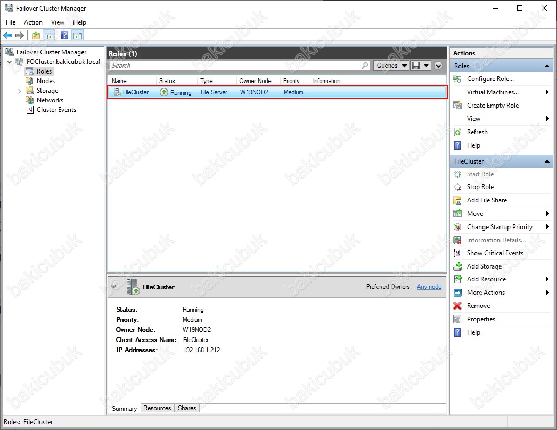Click the Refresh icon in Roles actions

tap(457, 132)
